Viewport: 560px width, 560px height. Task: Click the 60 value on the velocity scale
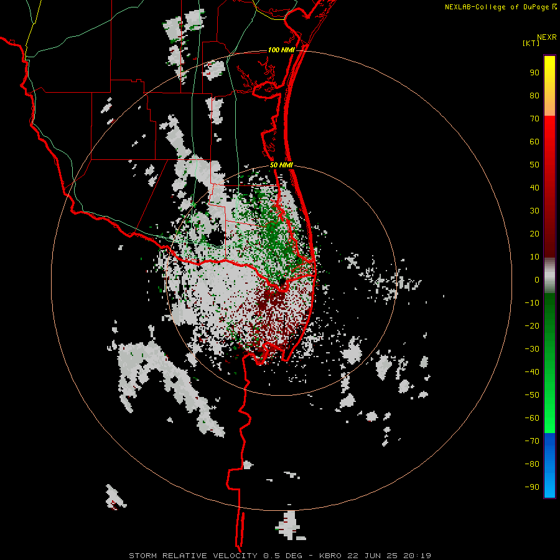coord(534,142)
